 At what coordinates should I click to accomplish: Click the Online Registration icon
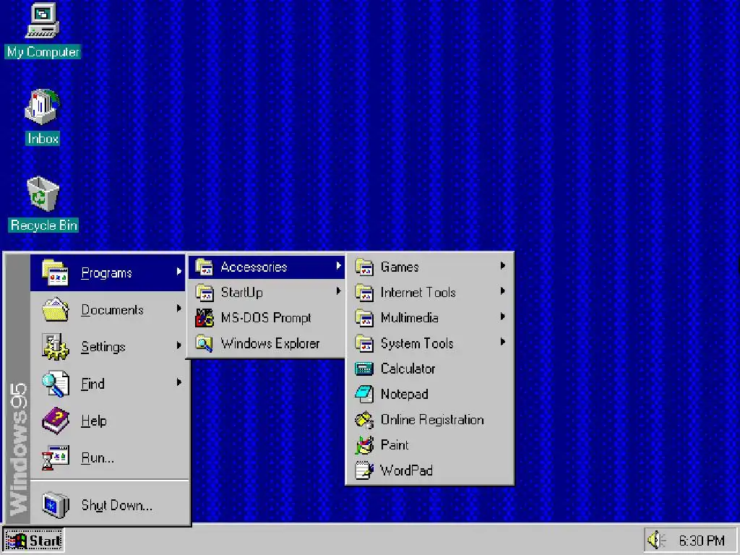click(x=364, y=420)
